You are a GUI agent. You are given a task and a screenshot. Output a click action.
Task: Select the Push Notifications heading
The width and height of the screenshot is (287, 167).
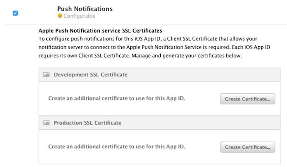pos(85,9)
